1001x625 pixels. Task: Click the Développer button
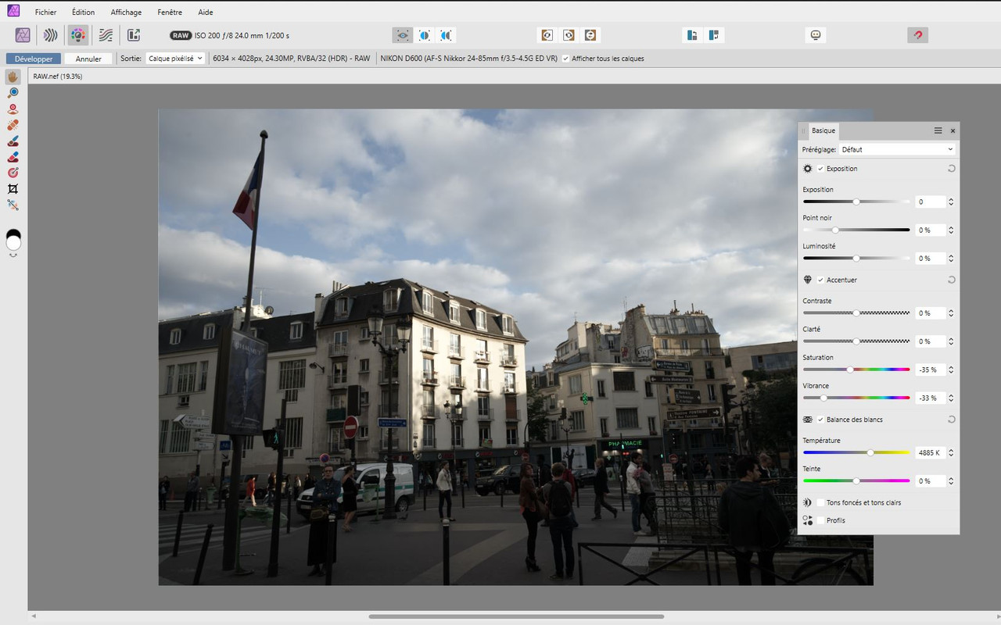(x=34, y=59)
